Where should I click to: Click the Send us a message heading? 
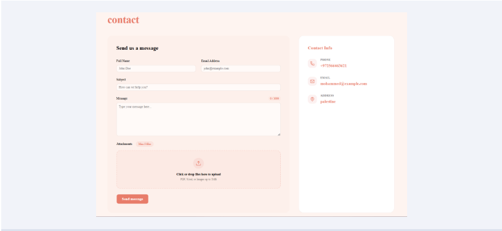coord(137,49)
